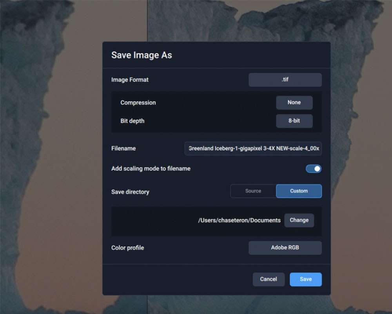Image resolution: width=392 pixels, height=314 pixels.
Task: Click the /Users/chaseteron/Documents path text
Action: pyautogui.click(x=239, y=220)
